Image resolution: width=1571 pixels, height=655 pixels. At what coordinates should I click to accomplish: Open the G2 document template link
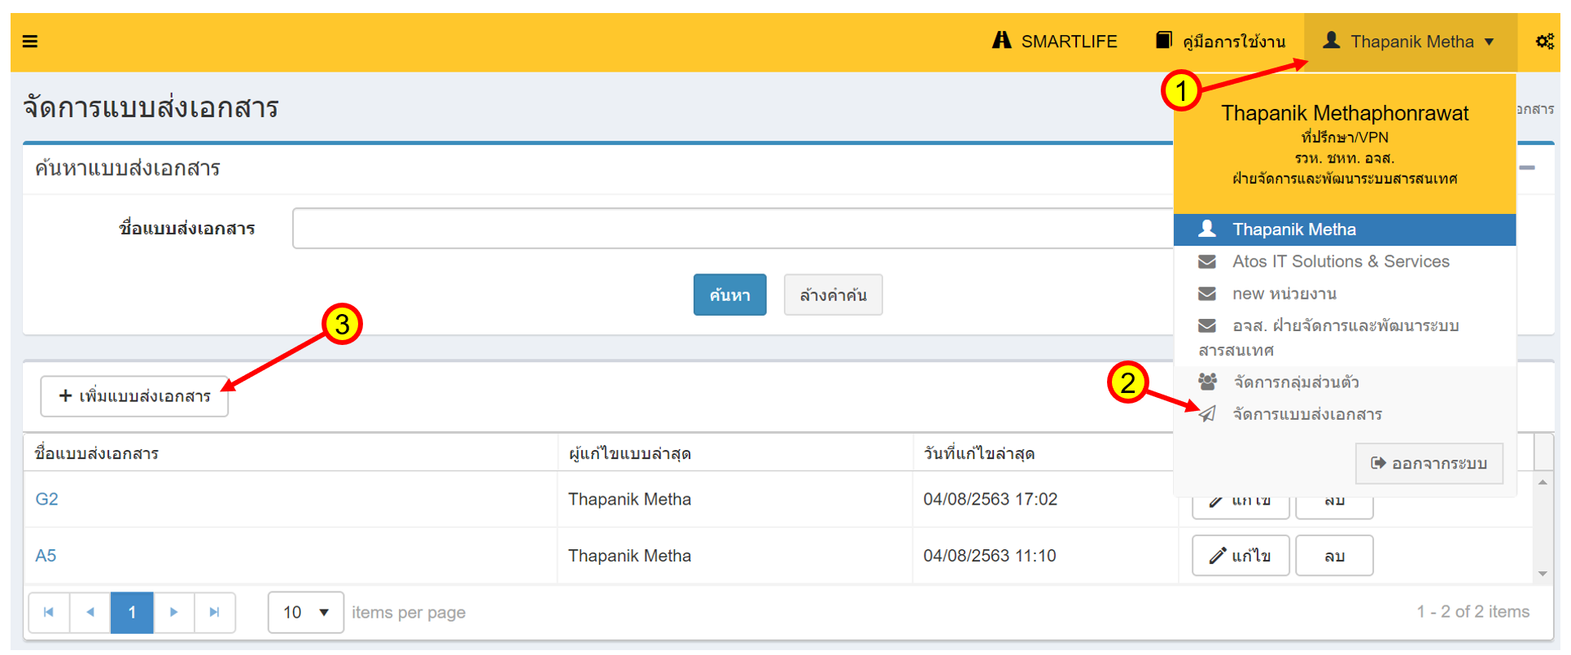pyautogui.click(x=46, y=499)
